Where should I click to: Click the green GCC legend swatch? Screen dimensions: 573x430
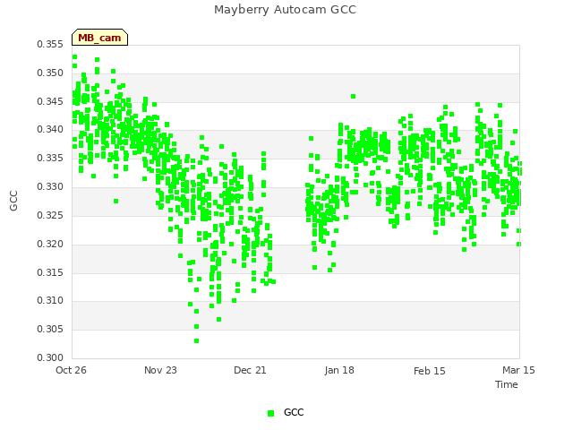pyautogui.click(x=270, y=413)
